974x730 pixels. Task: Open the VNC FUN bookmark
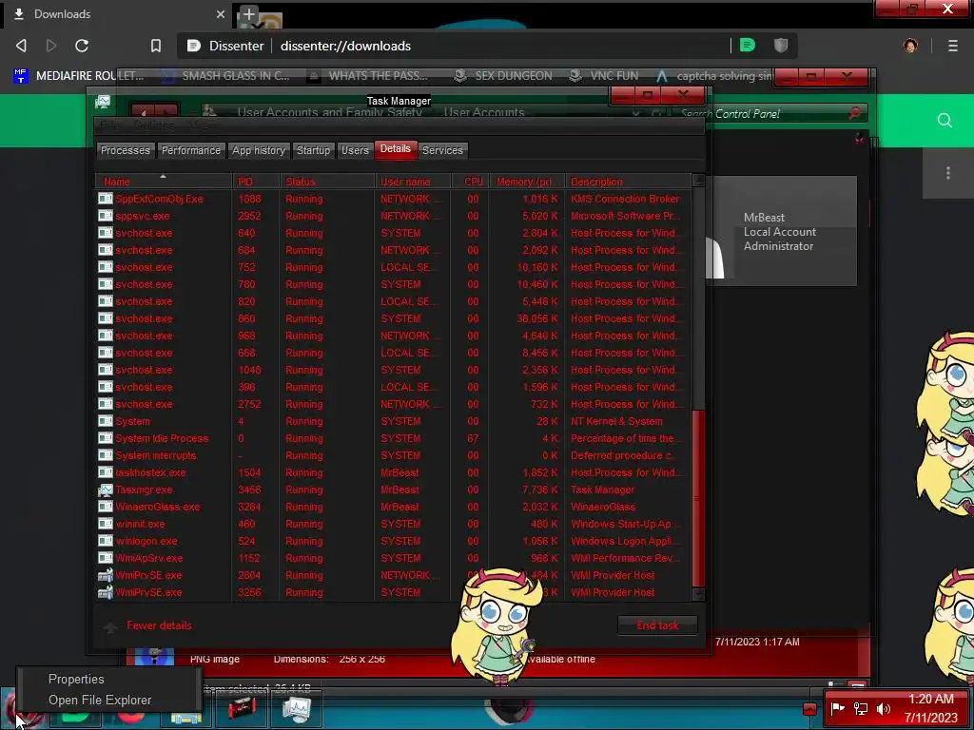[x=604, y=76]
